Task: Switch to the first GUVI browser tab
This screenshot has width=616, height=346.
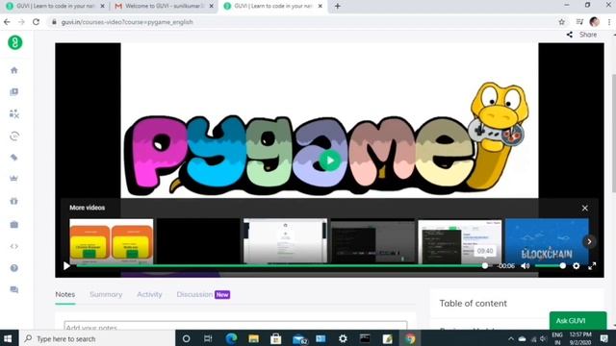Action: point(56,7)
